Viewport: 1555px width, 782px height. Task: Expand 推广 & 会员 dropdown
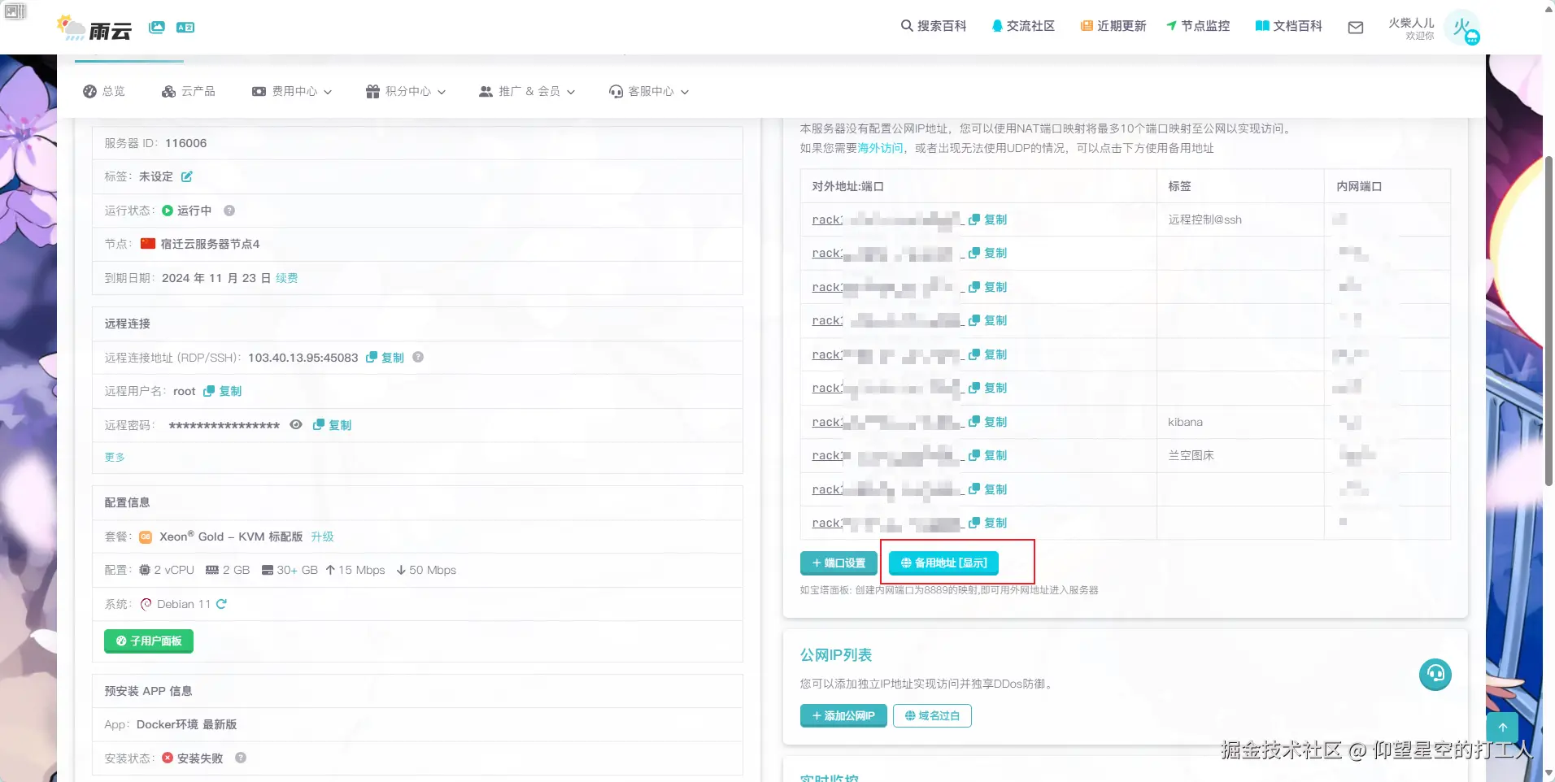[x=527, y=91]
